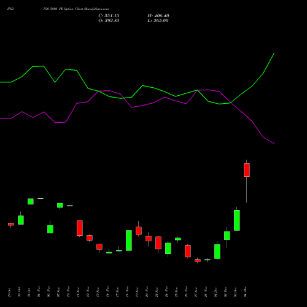Click the red candlestick for 26 Nov

tap(188, 251)
